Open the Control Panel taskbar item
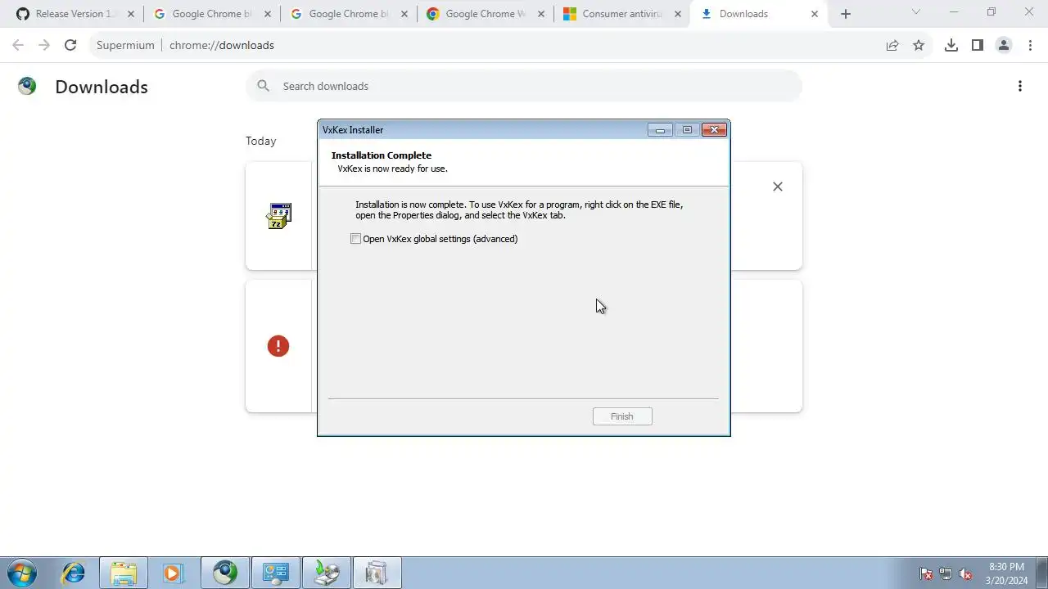Screen dimensions: 1048x589 click(x=276, y=573)
